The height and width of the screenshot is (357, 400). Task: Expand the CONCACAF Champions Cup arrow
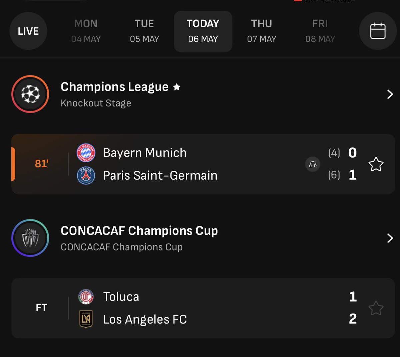(390, 238)
